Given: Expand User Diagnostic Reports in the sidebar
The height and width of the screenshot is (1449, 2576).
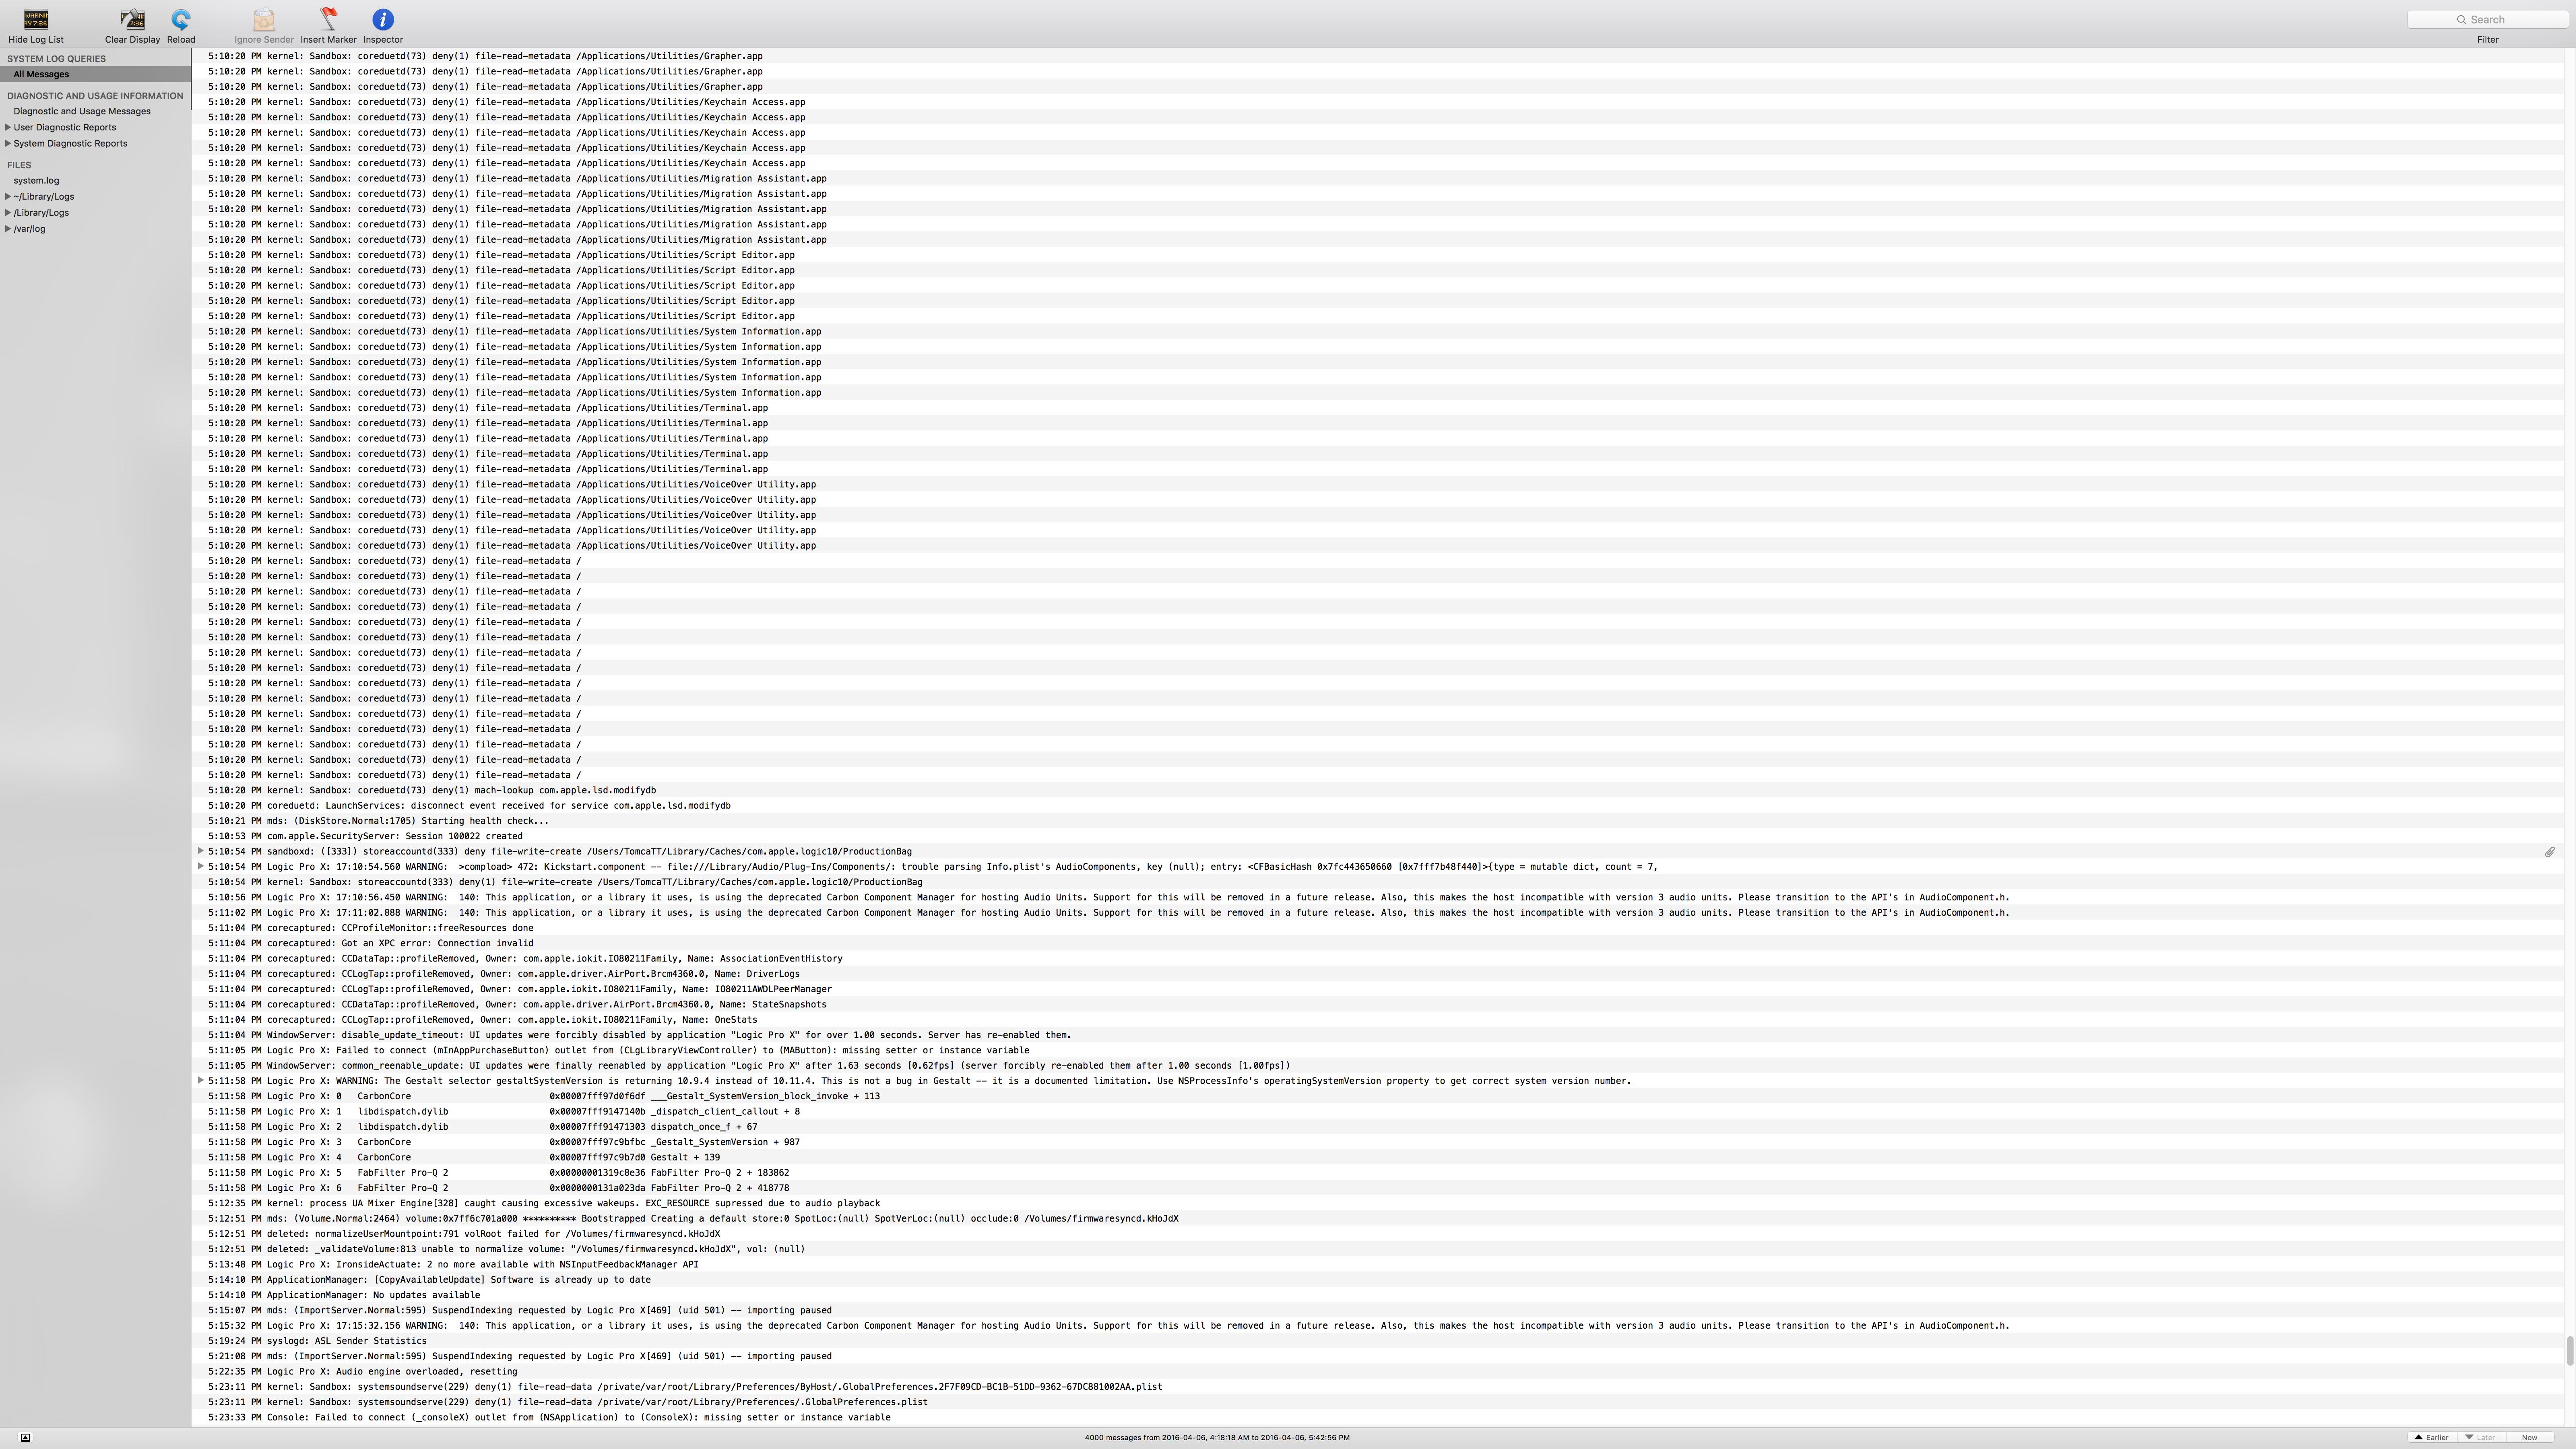Looking at the screenshot, I should tap(8, 127).
